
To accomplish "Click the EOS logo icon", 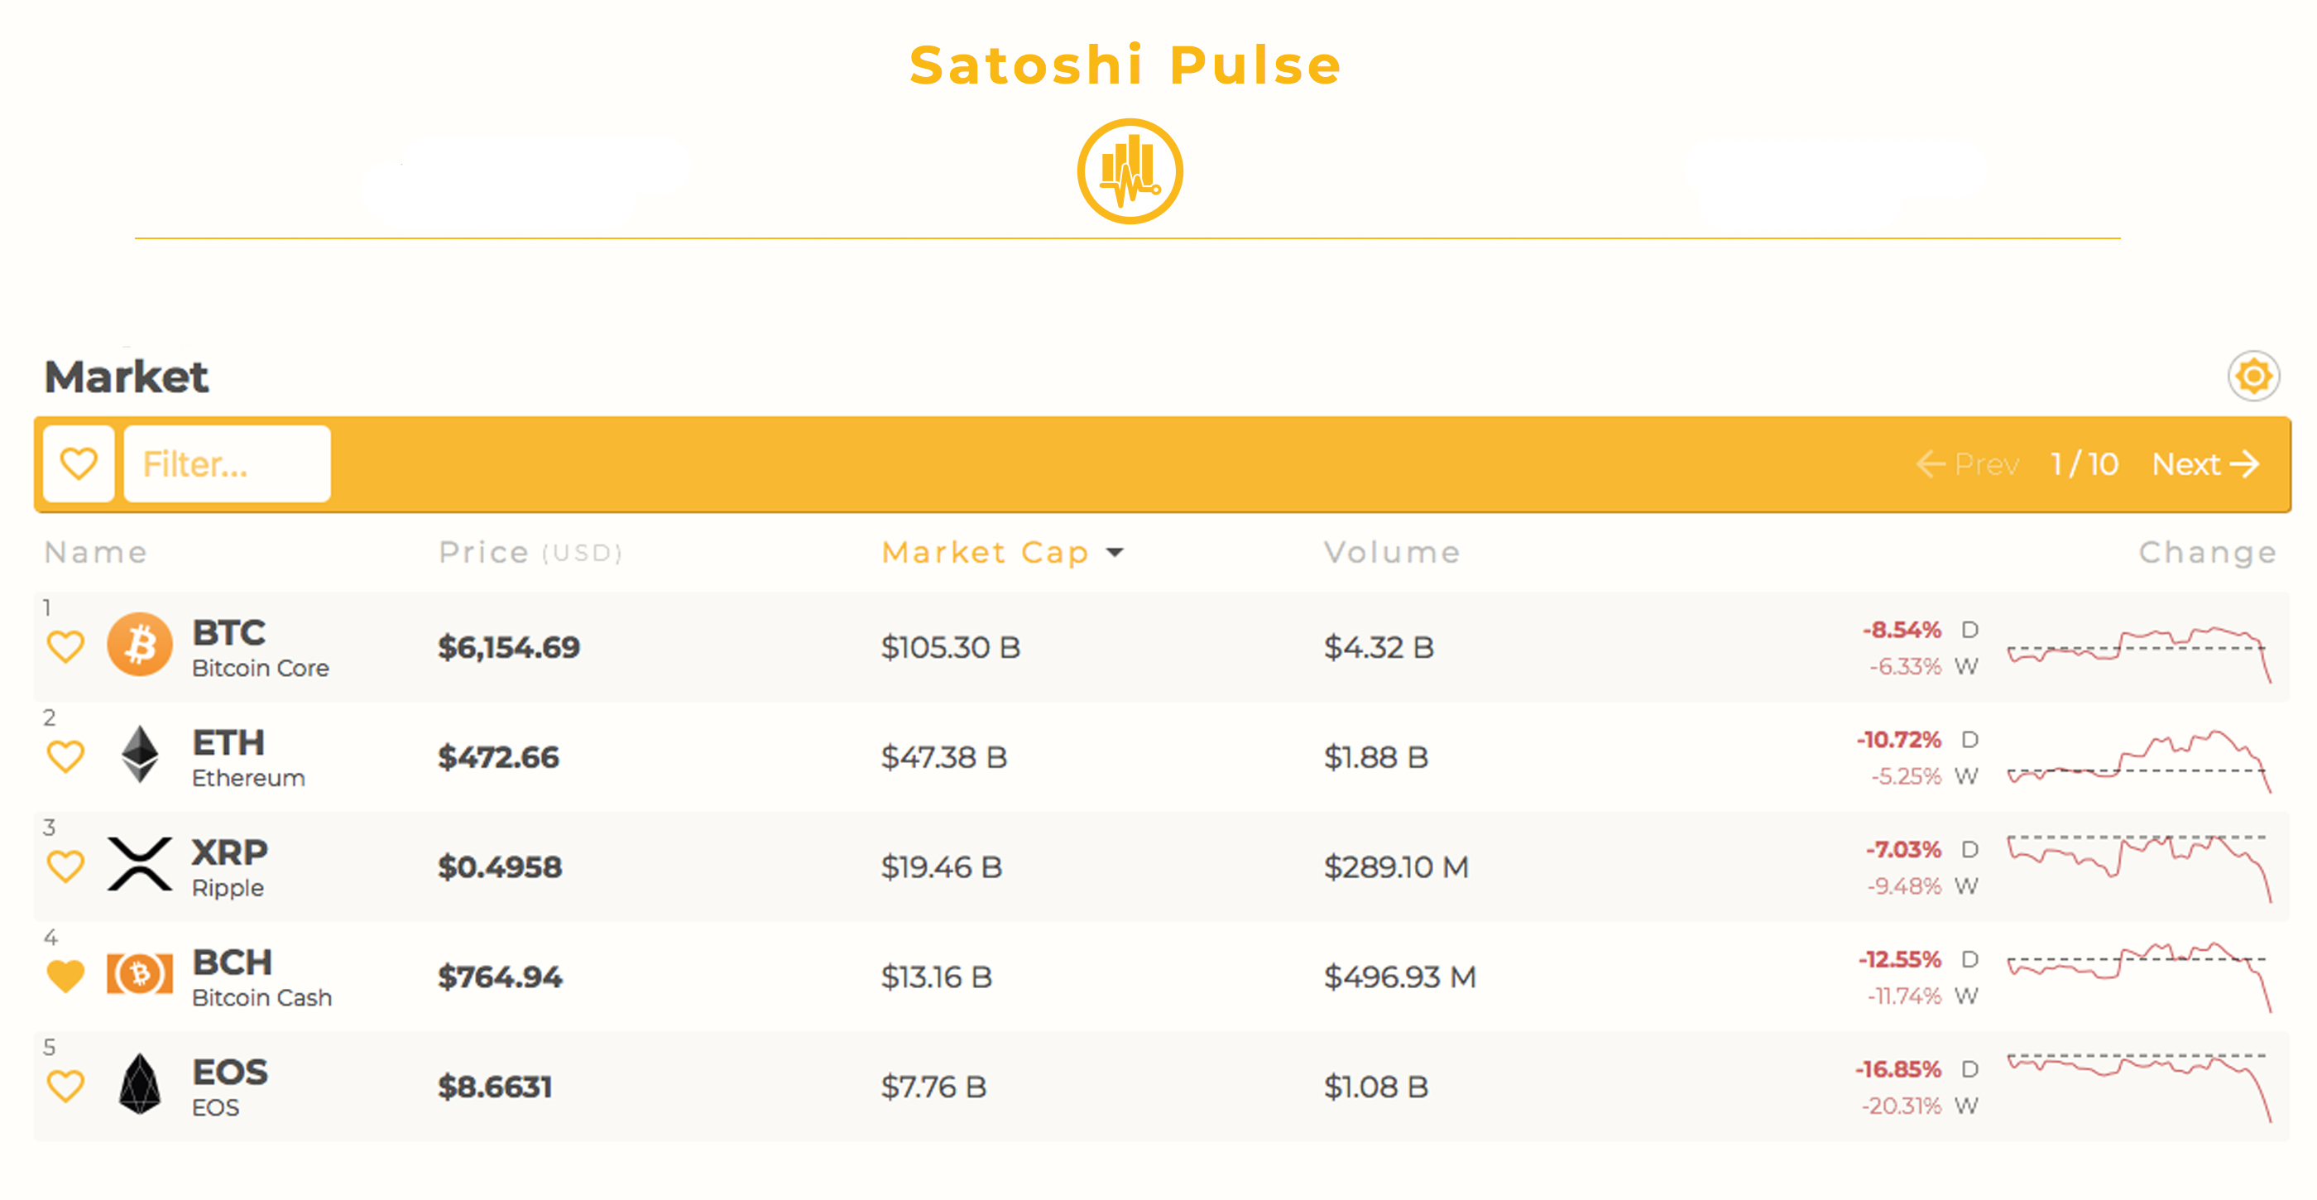I will (x=139, y=1084).
